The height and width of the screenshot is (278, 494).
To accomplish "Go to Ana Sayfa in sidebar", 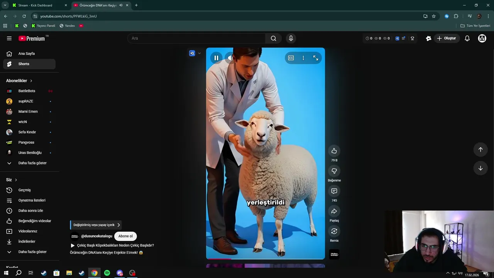I will click(29, 54).
